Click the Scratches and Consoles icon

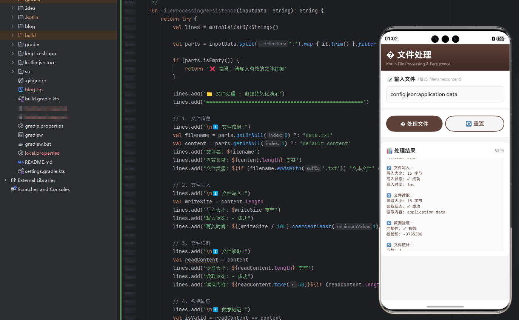[x=14, y=189]
